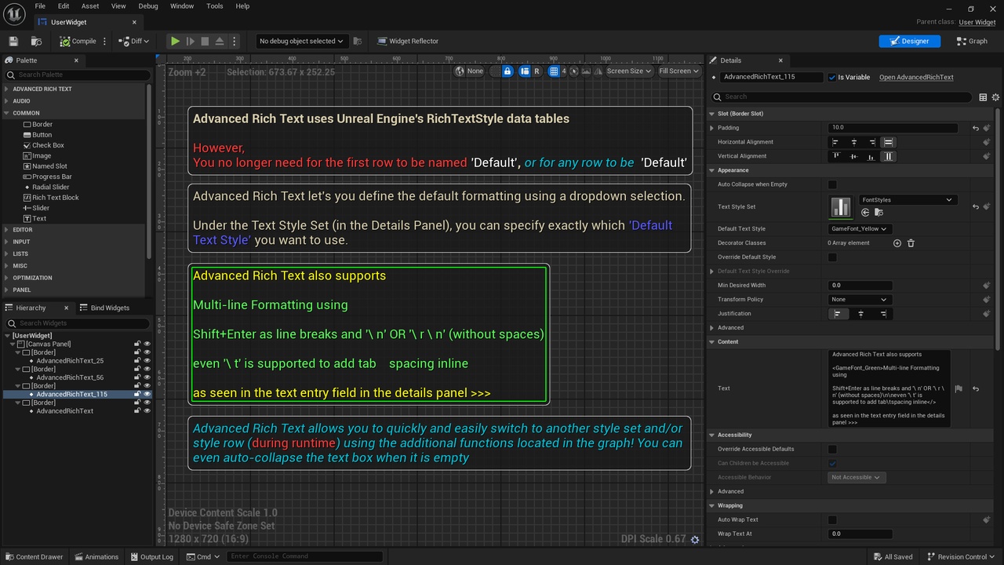1004x565 pixels.
Task: Open Screen Size dropdown
Action: [x=629, y=71]
